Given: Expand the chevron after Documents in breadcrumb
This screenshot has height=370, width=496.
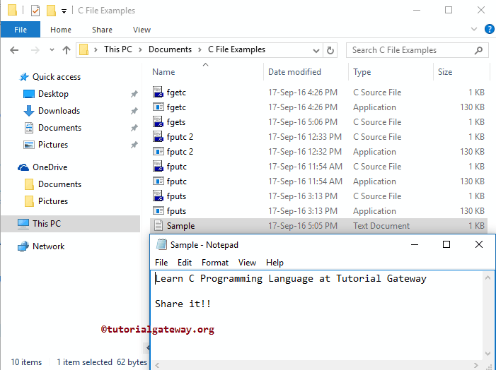Looking at the screenshot, I should point(200,50).
